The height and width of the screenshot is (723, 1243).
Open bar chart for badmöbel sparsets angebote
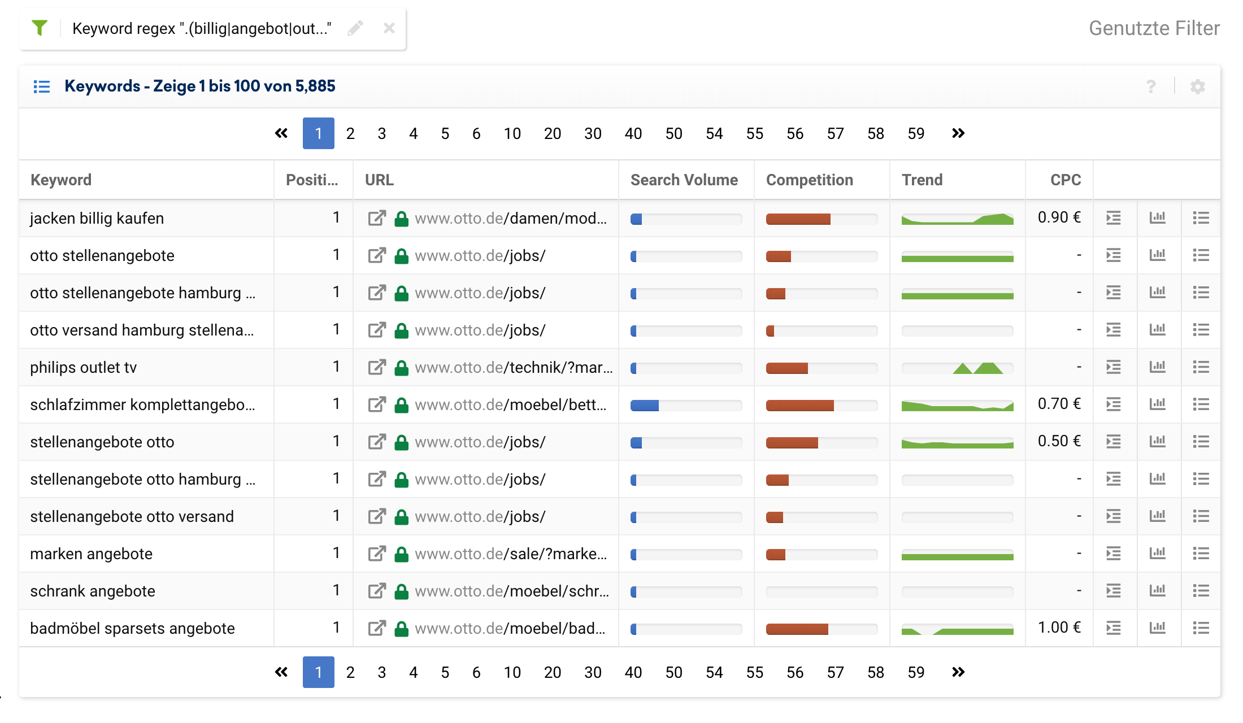pos(1157,628)
